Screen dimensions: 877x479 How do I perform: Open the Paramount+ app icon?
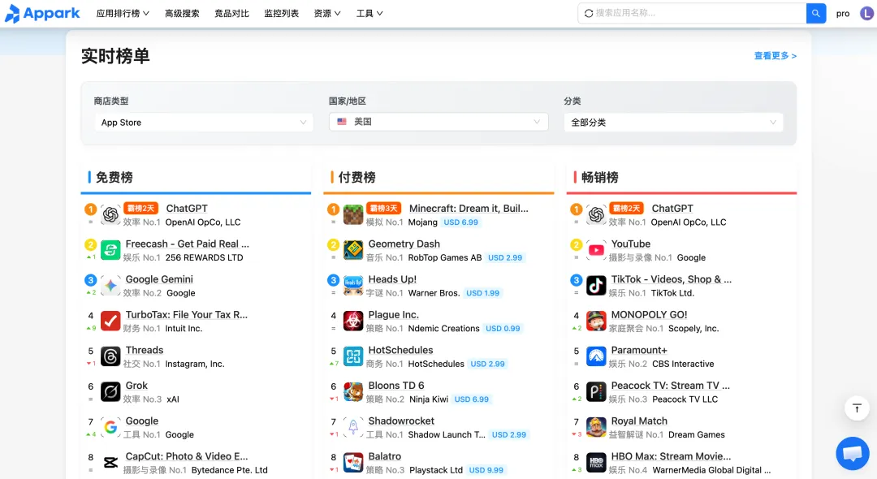click(x=596, y=356)
